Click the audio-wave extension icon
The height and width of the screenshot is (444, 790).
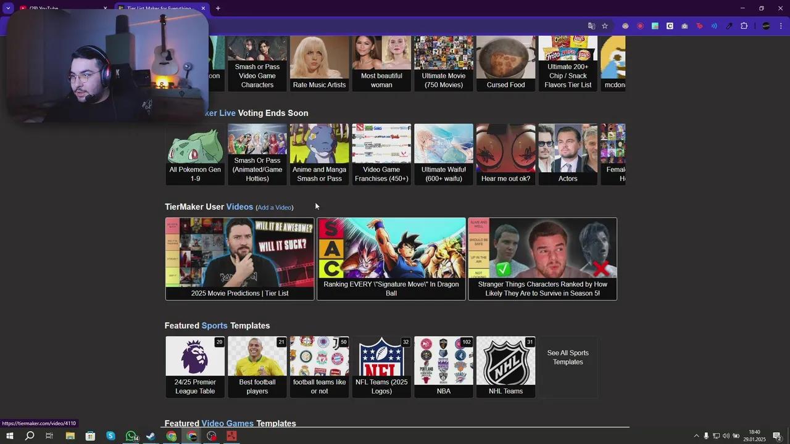pos(715,26)
